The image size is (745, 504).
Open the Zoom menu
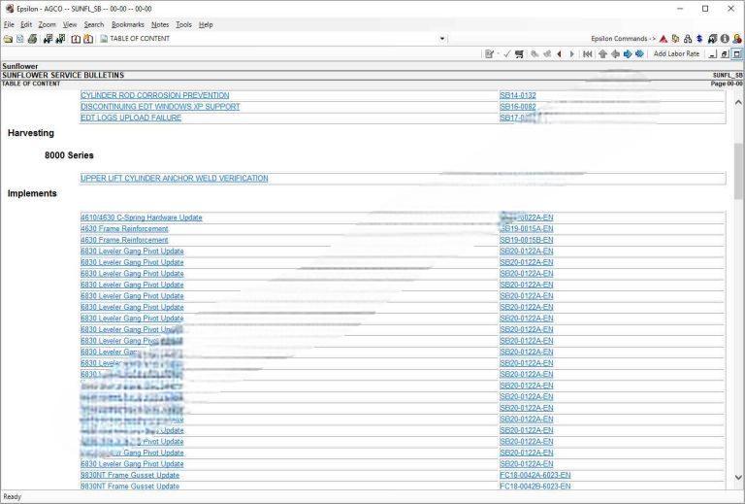pyautogui.click(x=47, y=24)
